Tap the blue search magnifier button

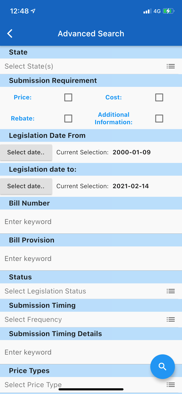coord(162,367)
